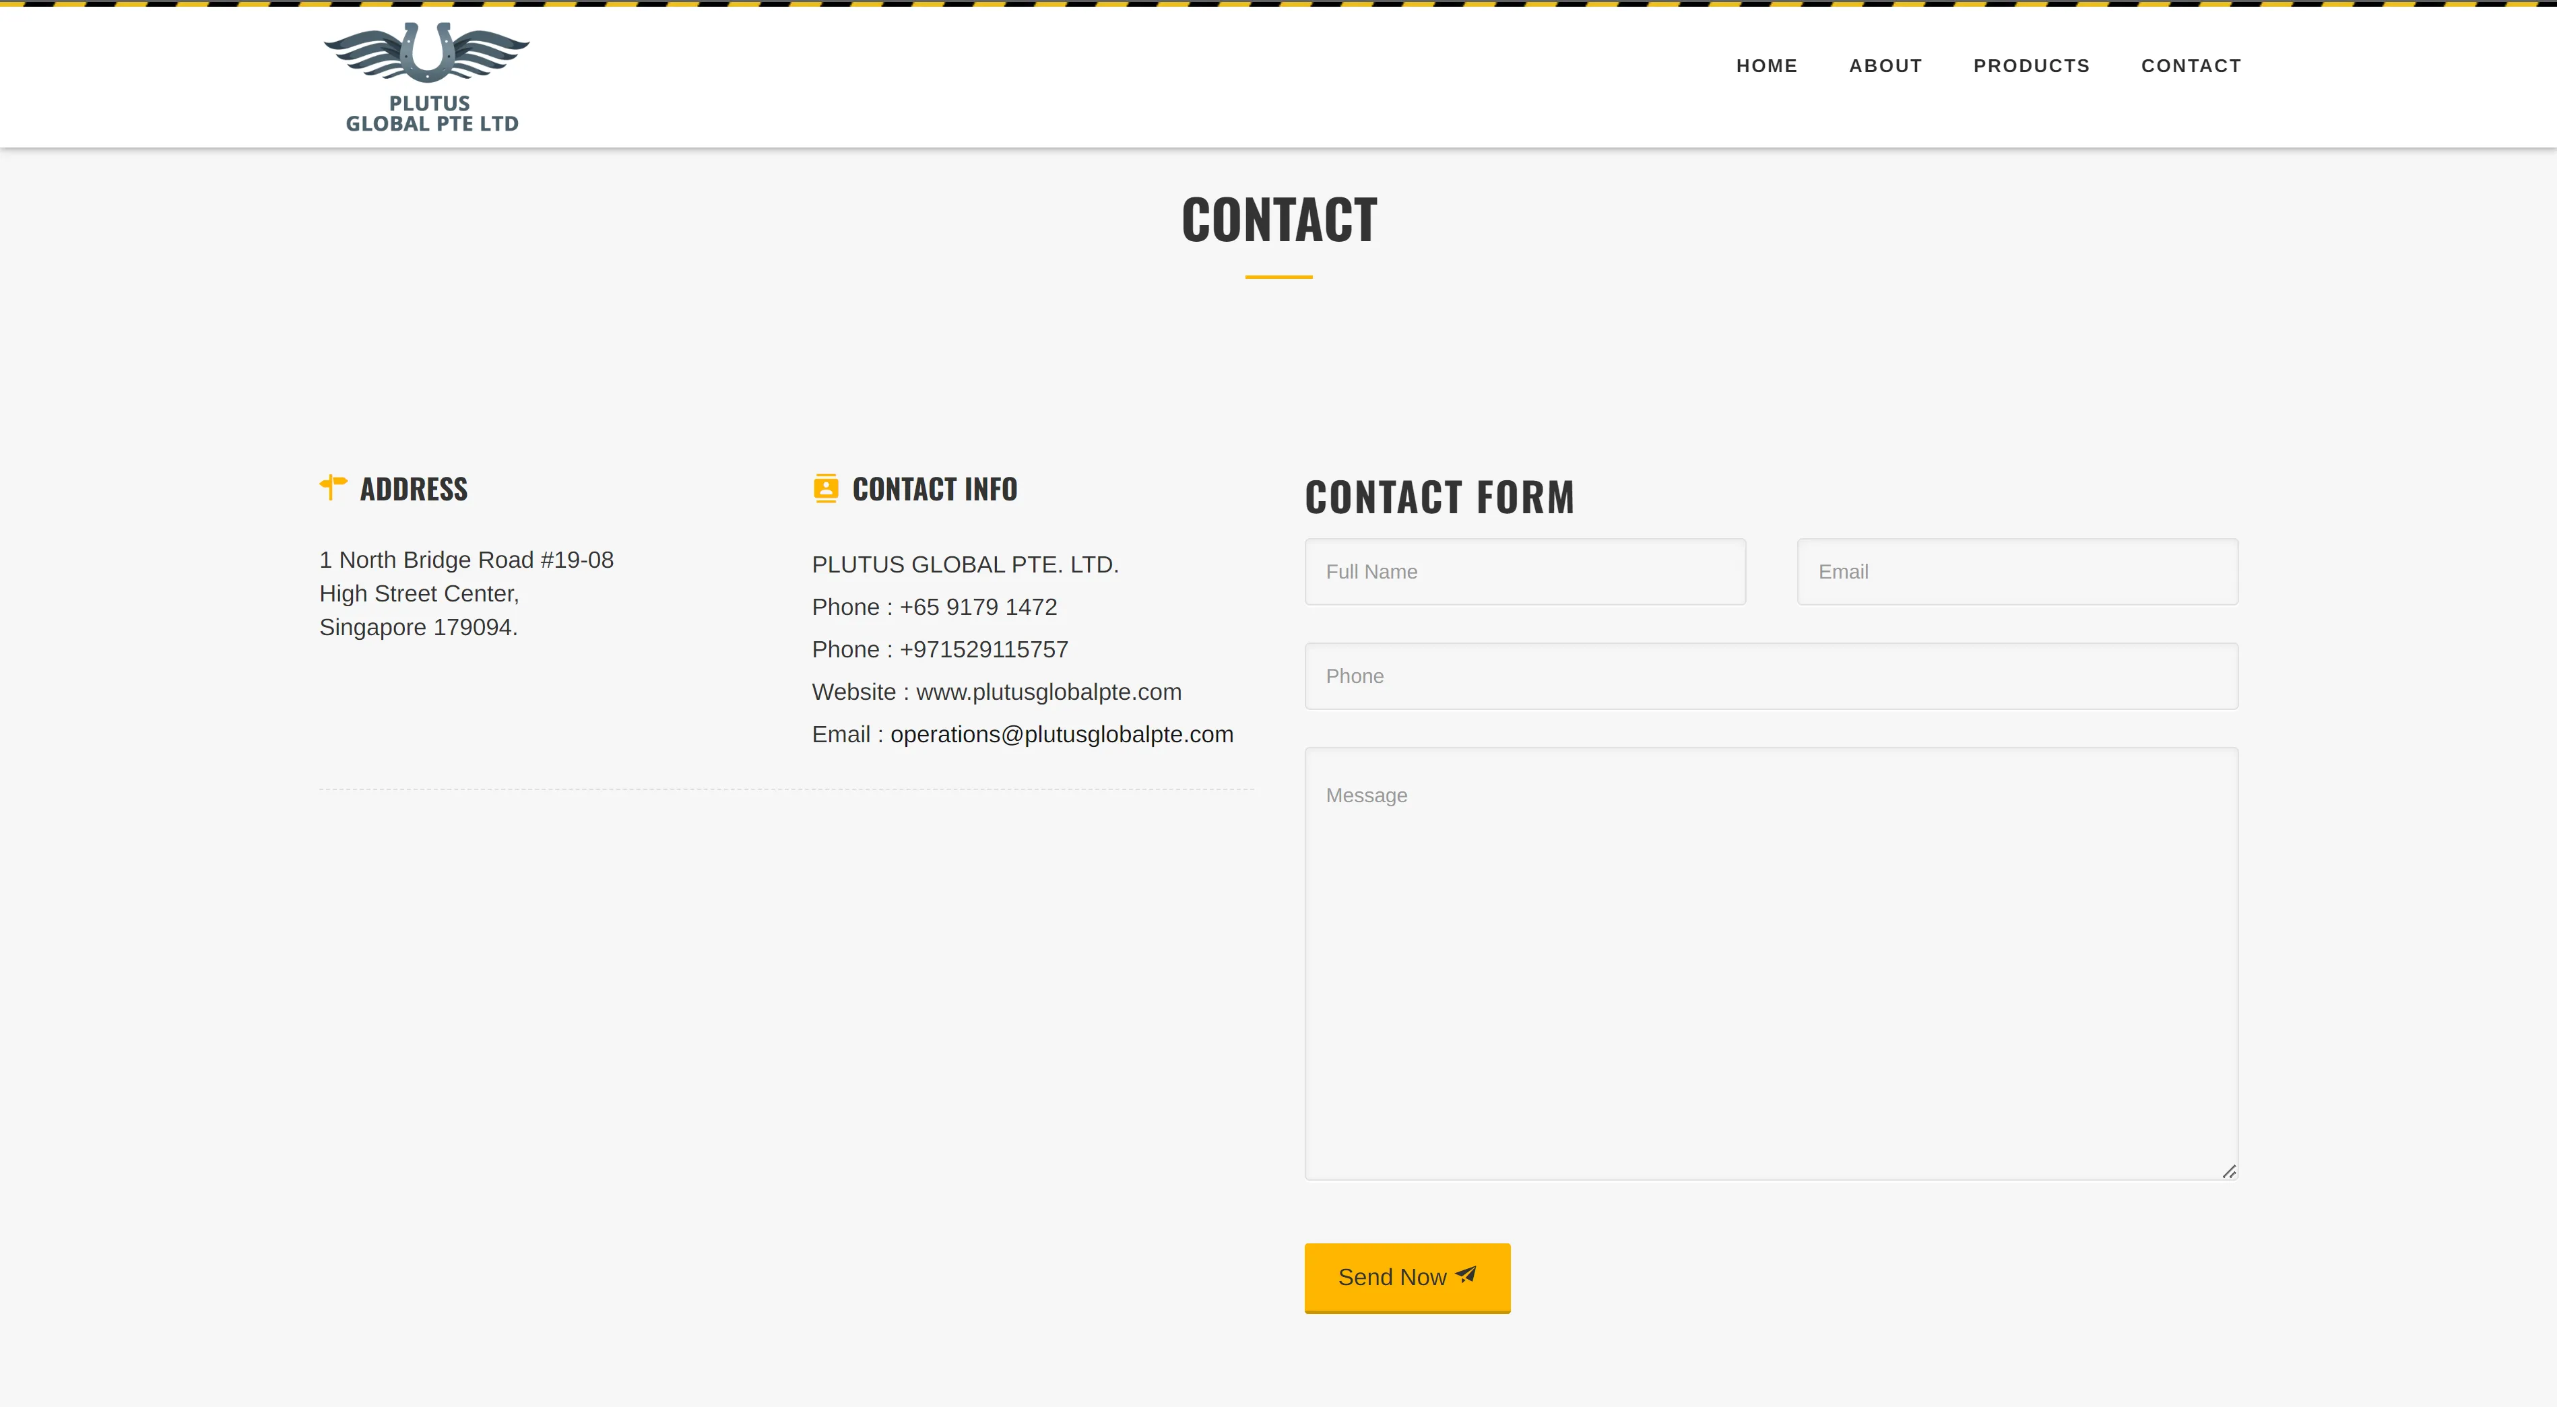Viewport: 2557px width, 1407px height.
Task: Click the signpost icon beside Address
Action: click(333, 487)
